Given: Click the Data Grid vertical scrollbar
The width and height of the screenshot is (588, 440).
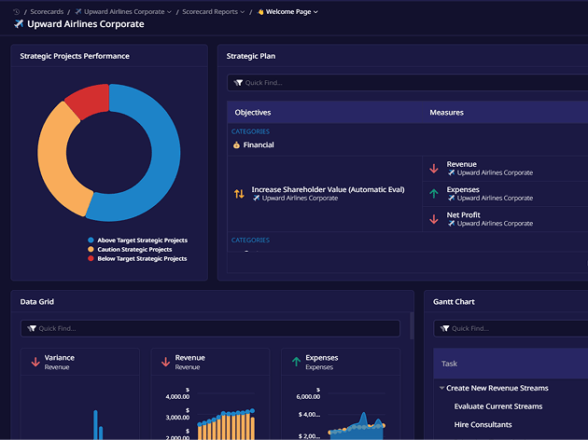Looking at the screenshot, I should click(412, 325).
